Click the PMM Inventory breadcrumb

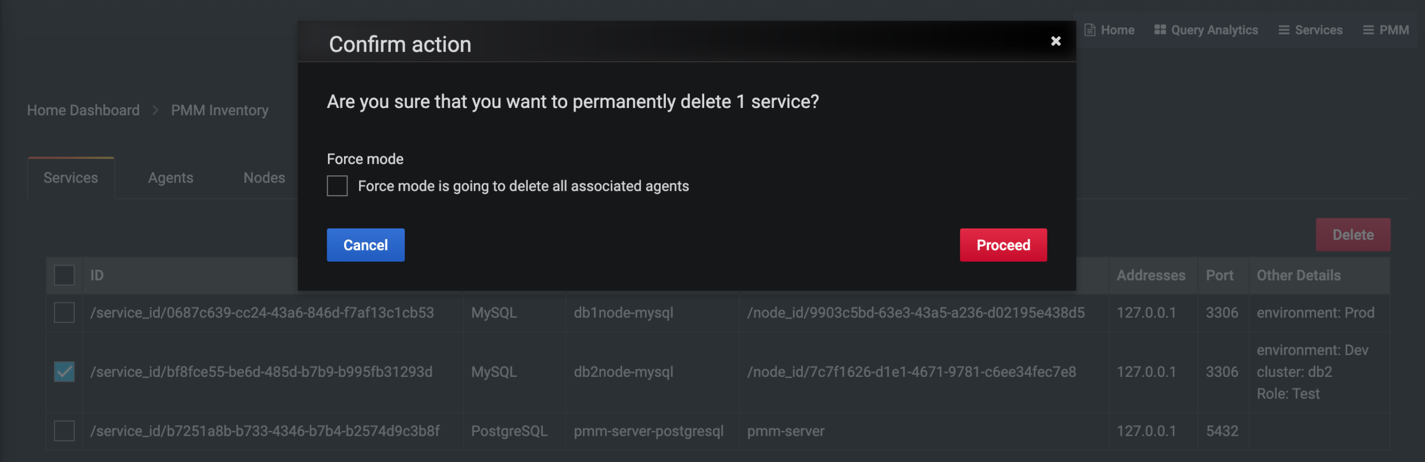219,110
